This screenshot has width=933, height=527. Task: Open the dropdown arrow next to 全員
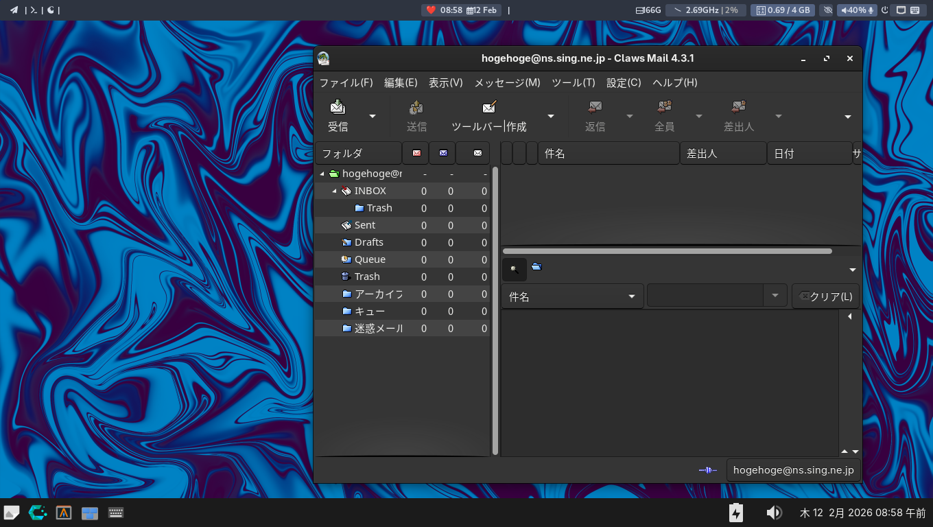(x=699, y=117)
